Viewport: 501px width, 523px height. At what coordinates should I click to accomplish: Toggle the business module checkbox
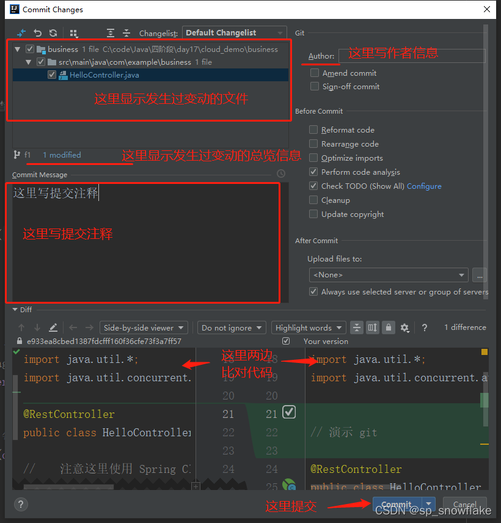pos(30,49)
